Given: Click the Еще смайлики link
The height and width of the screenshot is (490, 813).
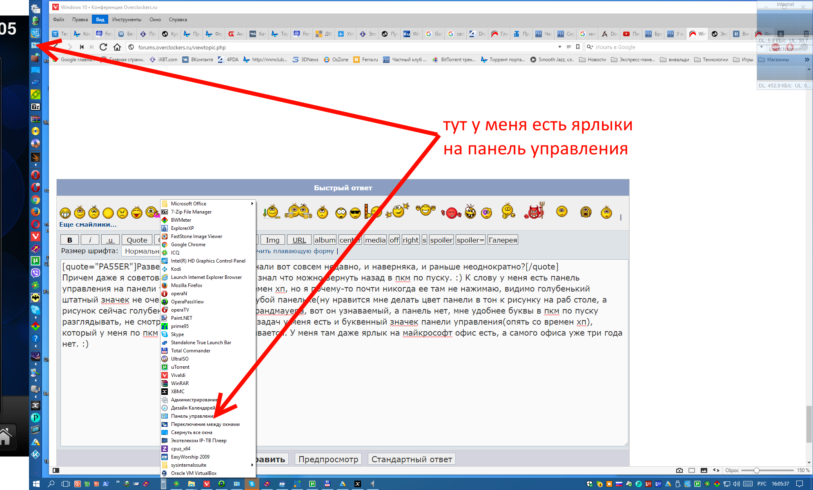Looking at the screenshot, I should (x=88, y=224).
